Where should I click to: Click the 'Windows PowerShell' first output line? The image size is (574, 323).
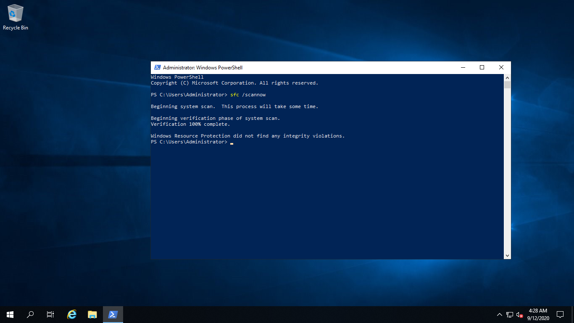click(177, 77)
